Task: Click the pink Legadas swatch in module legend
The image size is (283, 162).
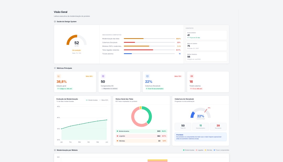Action: tap(196, 150)
